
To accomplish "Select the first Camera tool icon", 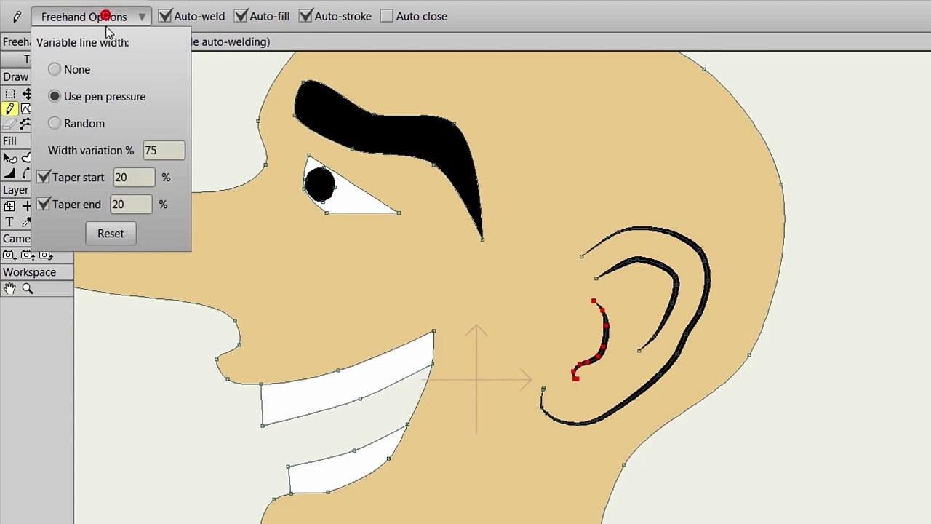I will [9, 255].
